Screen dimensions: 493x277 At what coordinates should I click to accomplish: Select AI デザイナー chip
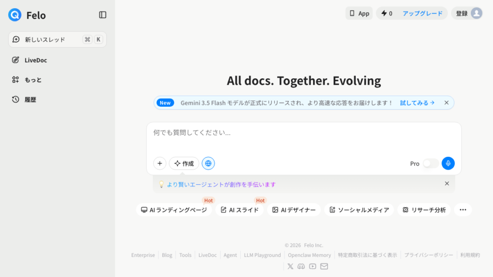click(x=294, y=210)
